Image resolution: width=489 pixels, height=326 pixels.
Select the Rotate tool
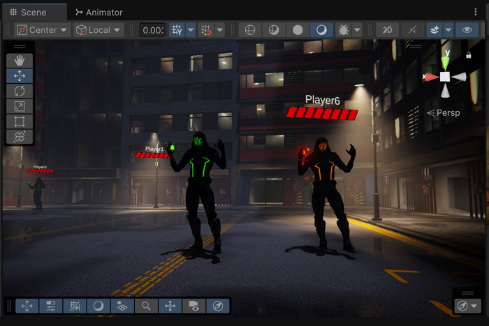tap(20, 91)
